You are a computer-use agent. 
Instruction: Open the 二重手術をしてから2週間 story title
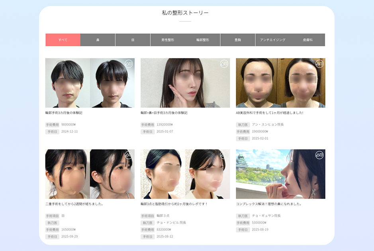pyautogui.click(x=74, y=204)
